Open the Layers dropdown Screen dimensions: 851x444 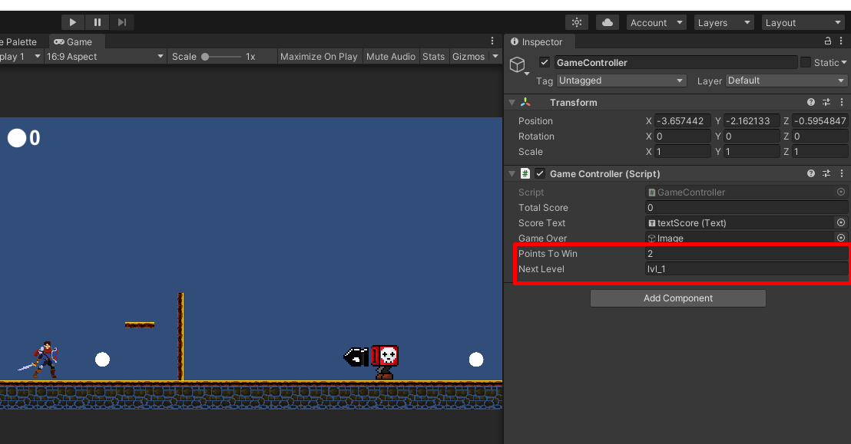coord(724,23)
